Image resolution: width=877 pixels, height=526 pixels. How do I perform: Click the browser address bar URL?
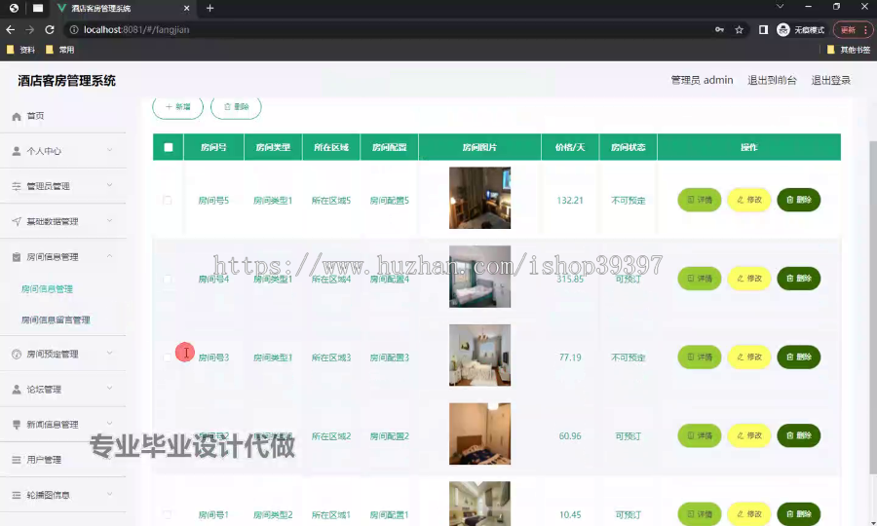(136, 29)
